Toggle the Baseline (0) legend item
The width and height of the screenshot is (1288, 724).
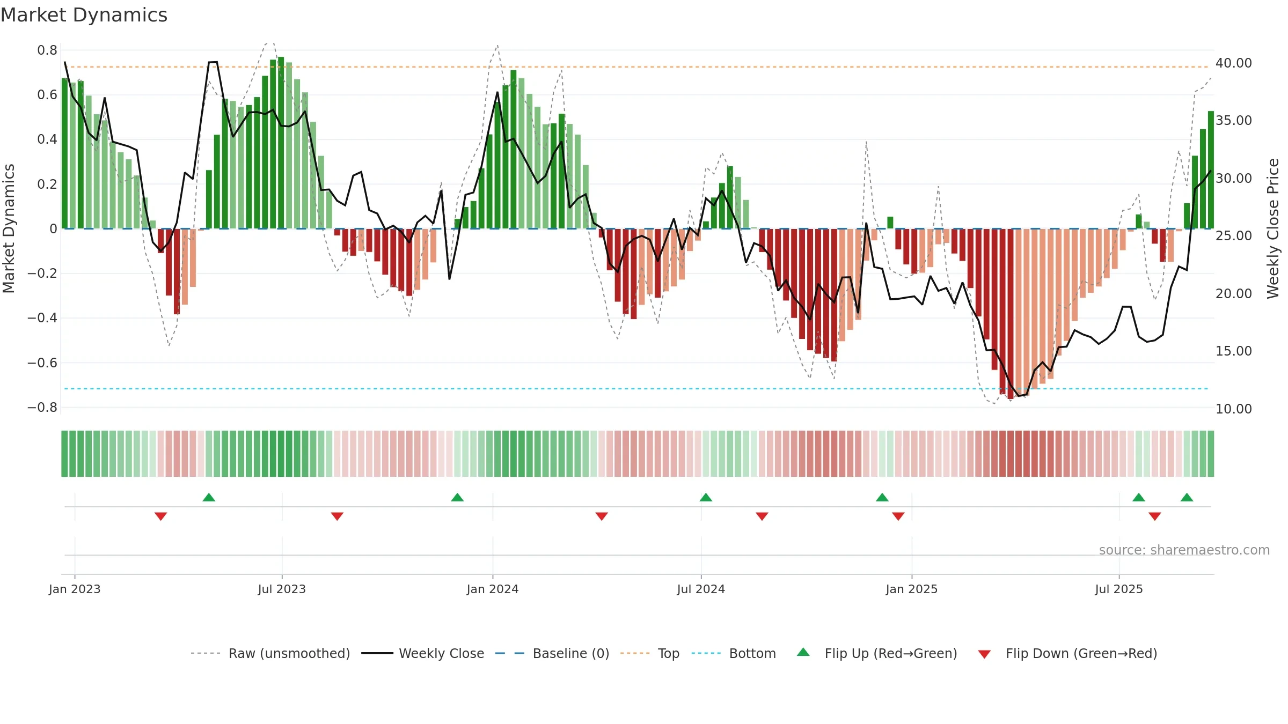click(552, 653)
